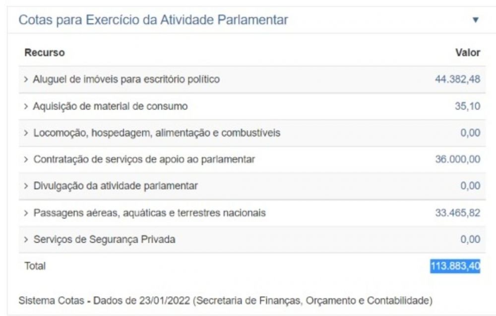
Task: Click the Valor column header
Action: [468, 53]
